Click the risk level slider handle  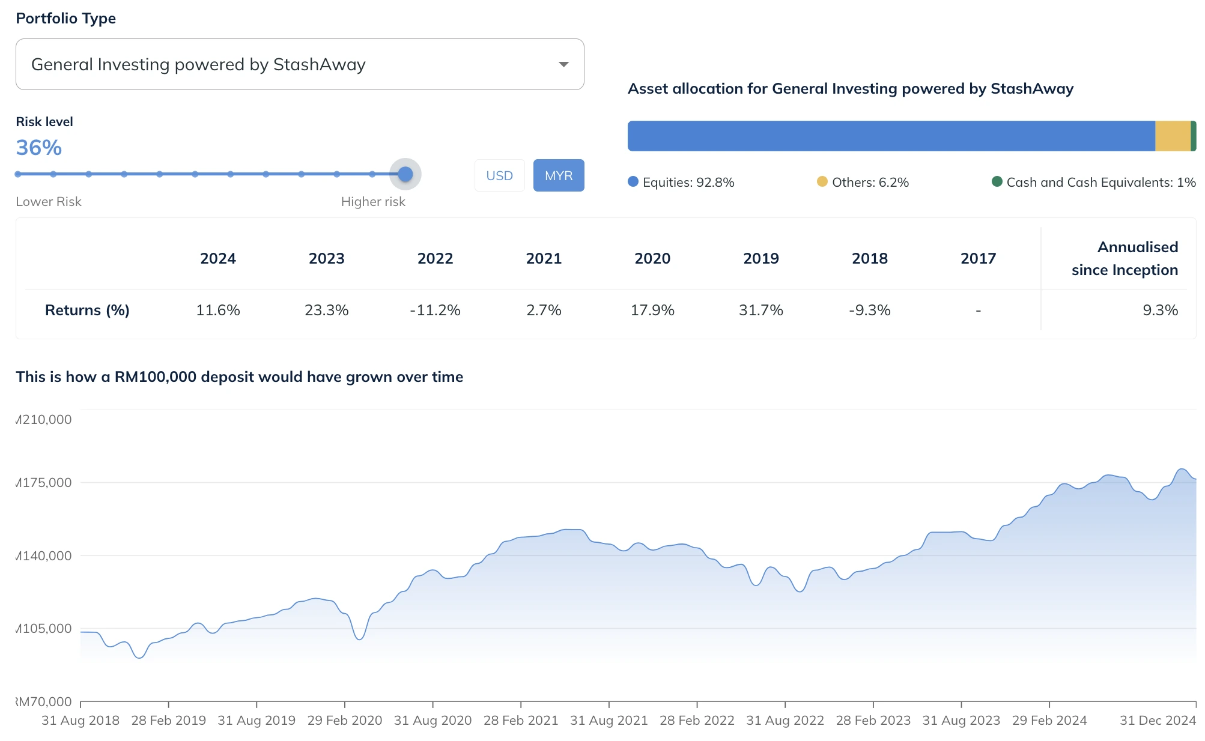click(x=405, y=174)
